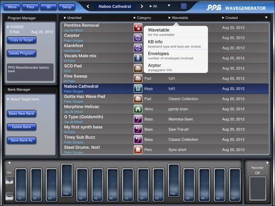Select the My first synth bass program

165,129
